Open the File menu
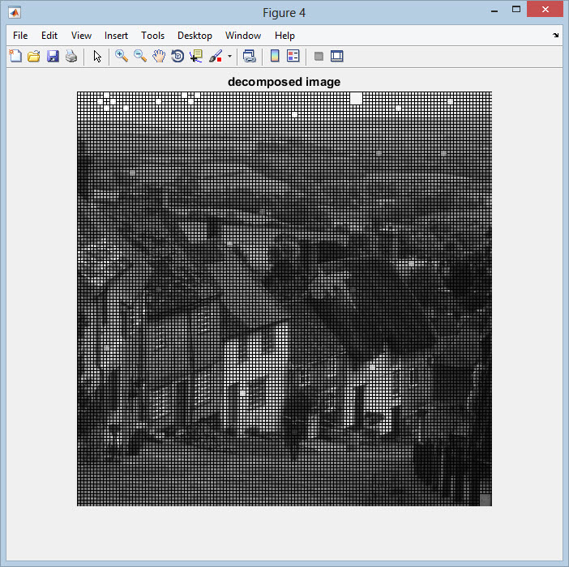 point(20,36)
